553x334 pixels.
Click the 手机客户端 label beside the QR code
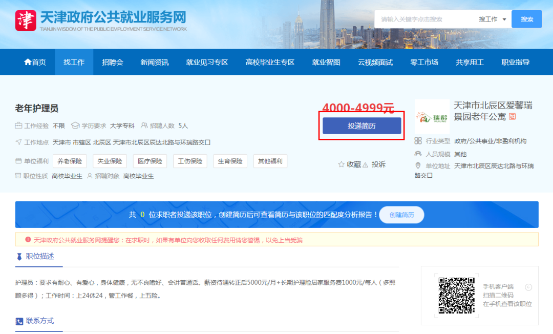pyautogui.click(x=498, y=286)
